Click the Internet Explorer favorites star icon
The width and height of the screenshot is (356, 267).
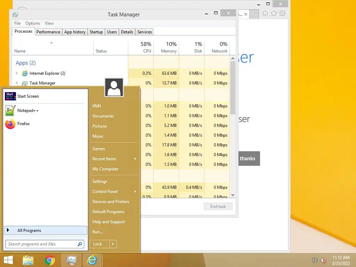tap(274, 14)
